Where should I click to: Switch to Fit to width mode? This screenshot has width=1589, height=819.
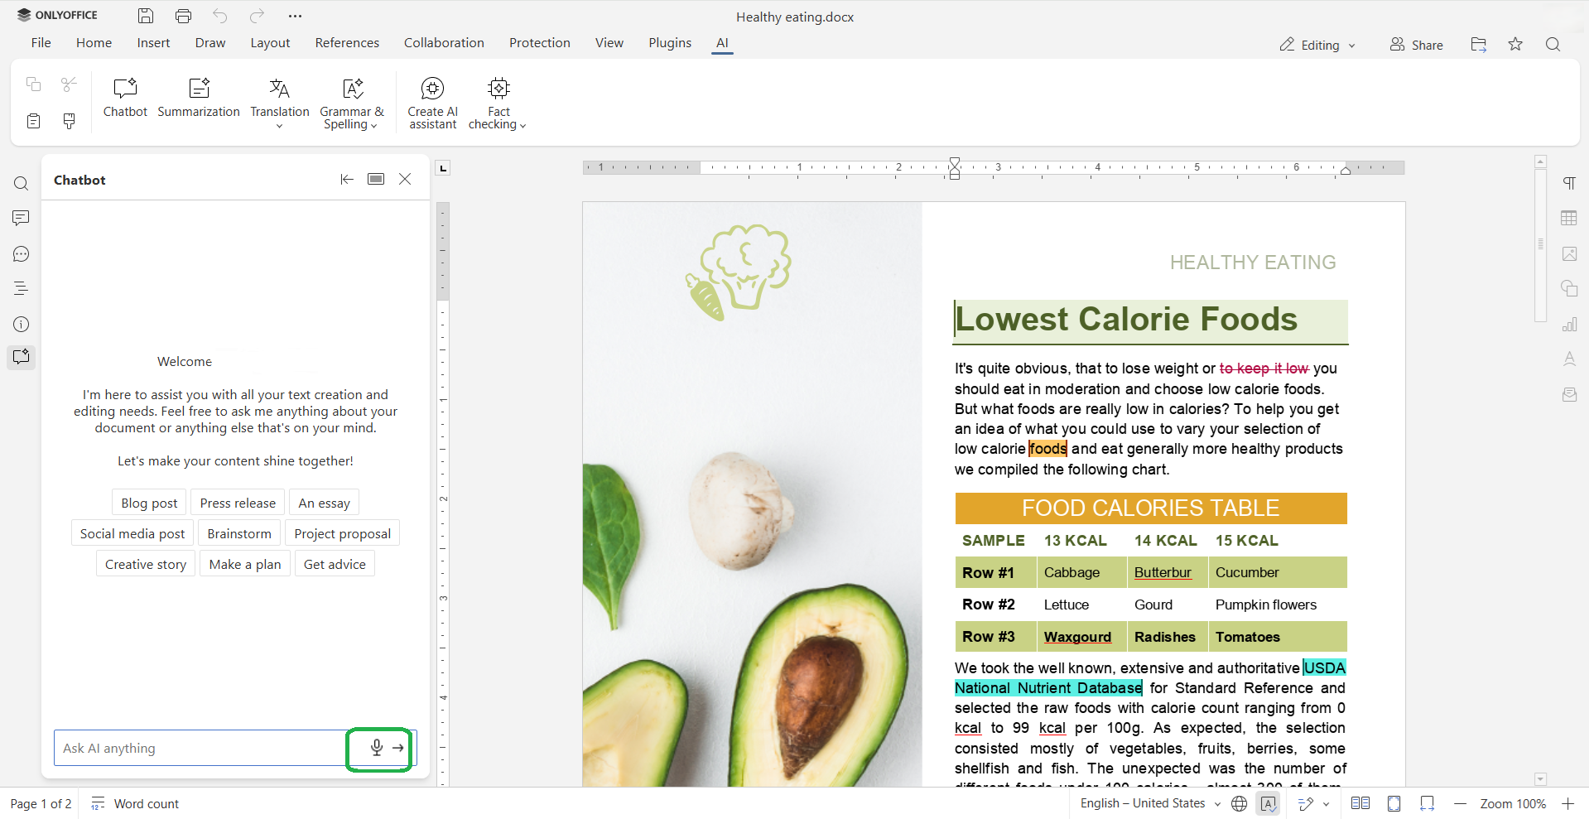tap(1427, 803)
